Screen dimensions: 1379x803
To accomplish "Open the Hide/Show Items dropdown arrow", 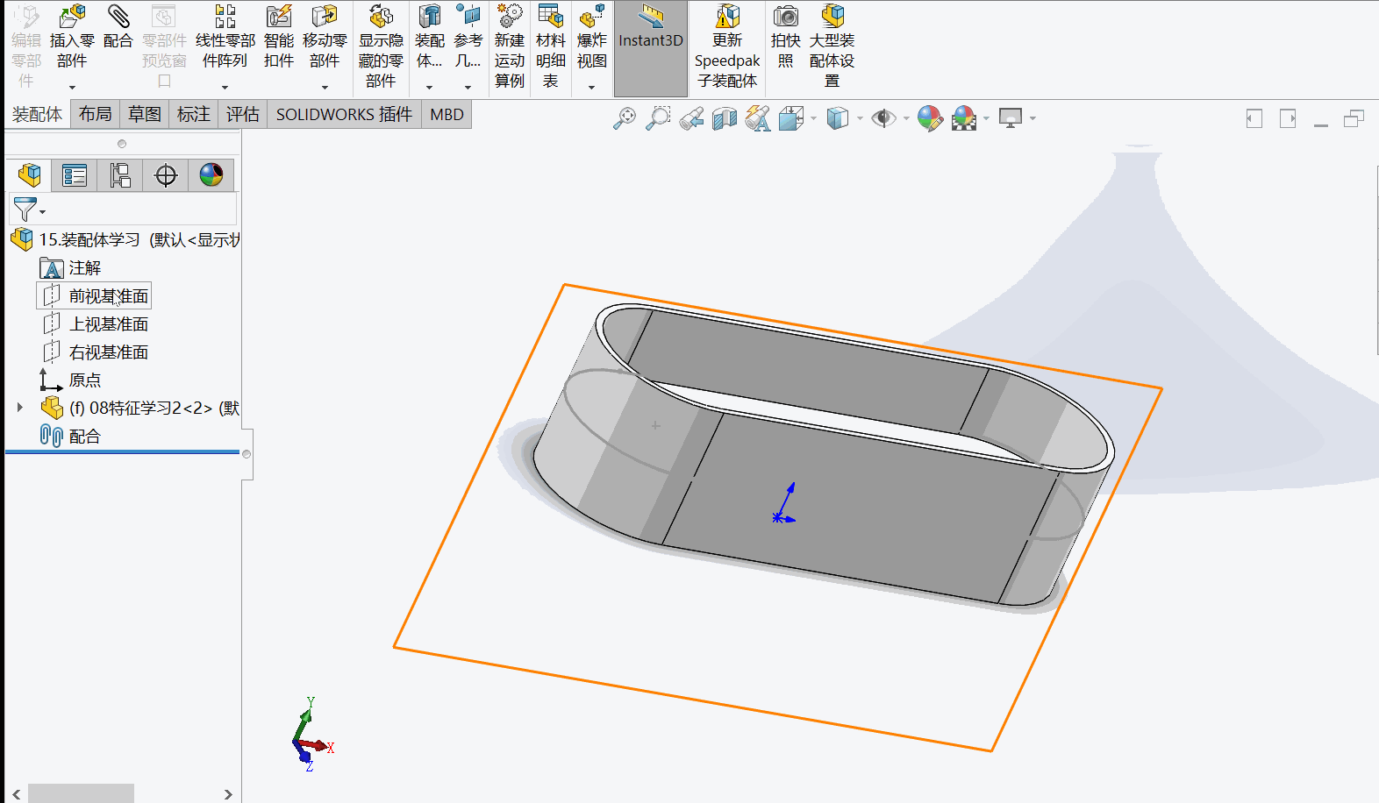I will click(906, 118).
